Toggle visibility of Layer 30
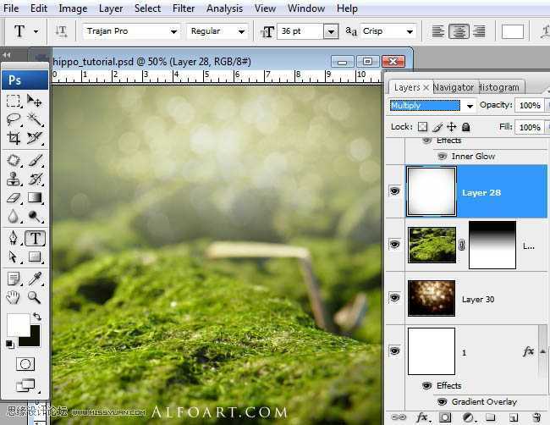This screenshot has width=550, height=425. coord(394,298)
